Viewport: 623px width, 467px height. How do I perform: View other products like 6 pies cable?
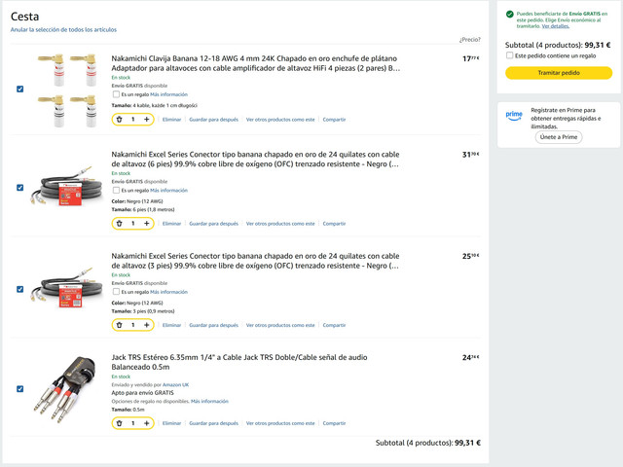(280, 224)
